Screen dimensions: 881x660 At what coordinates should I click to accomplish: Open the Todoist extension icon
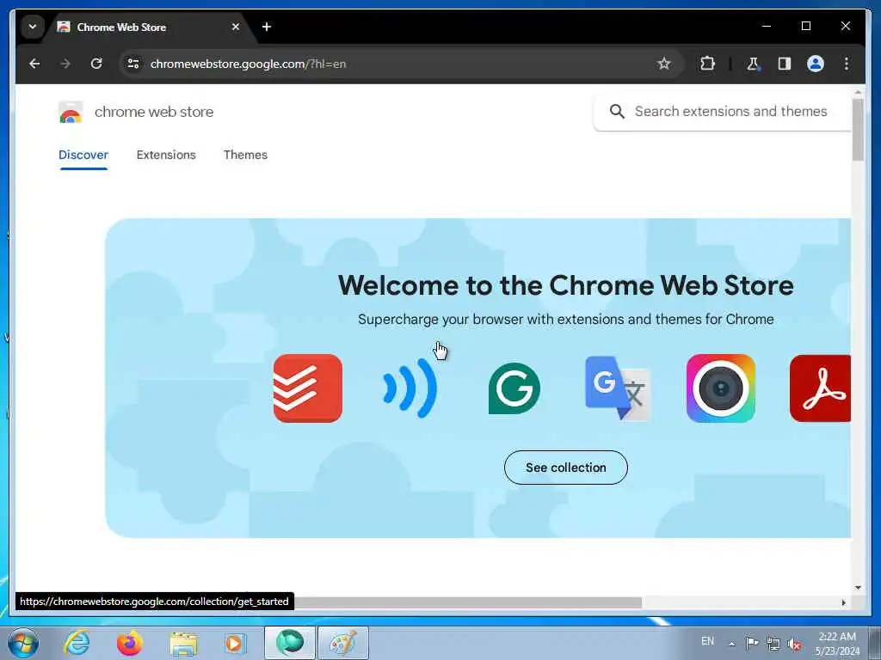pos(308,388)
